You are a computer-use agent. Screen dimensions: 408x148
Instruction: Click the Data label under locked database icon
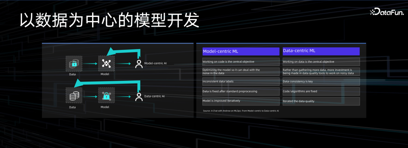[73, 74]
